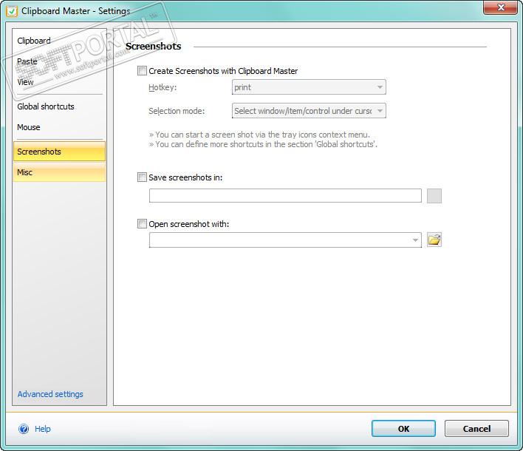
Task: Click the Help question mark icon
Action: pyautogui.click(x=24, y=429)
